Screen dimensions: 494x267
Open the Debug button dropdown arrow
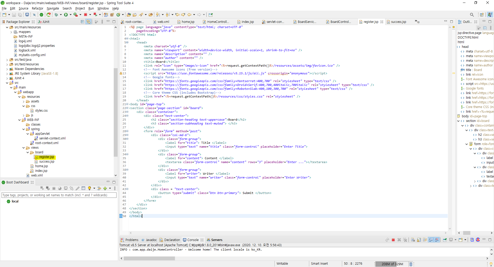[x=61, y=15]
